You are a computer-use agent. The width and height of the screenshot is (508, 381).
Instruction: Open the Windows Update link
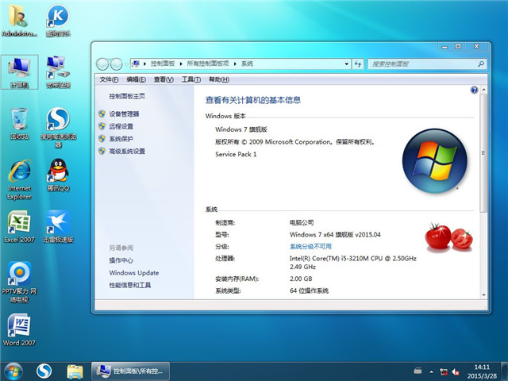[x=134, y=272]
